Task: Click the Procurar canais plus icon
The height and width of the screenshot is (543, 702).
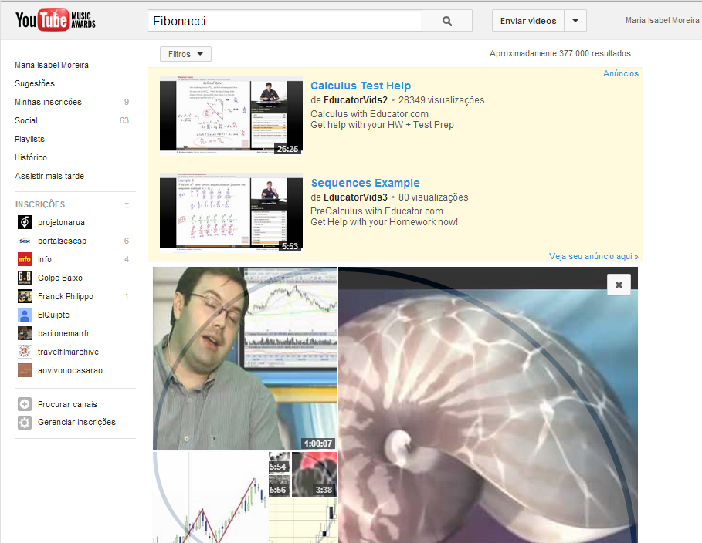Action: [25, 404]
